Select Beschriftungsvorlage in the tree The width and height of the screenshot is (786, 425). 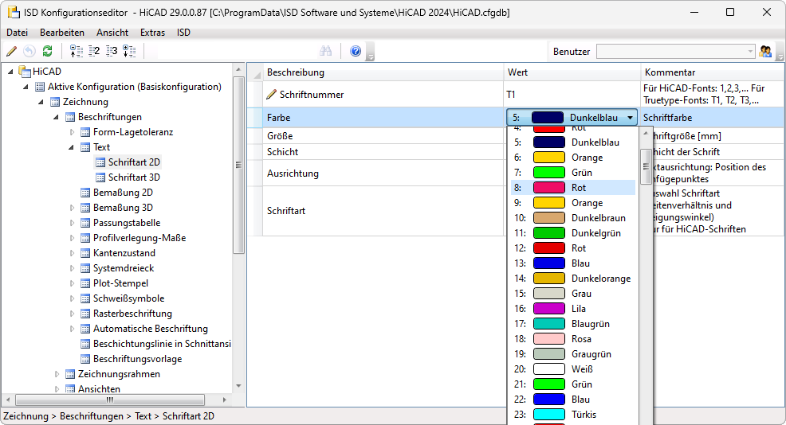tap(137, 359)
